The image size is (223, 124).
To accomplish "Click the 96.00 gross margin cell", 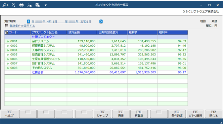I will click(x=173, y=68).
